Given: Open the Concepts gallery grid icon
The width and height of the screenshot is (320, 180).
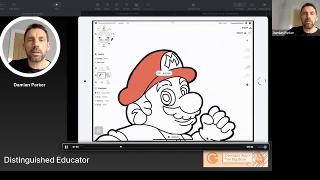Looking at the screenshot, I should coord(95,23).
